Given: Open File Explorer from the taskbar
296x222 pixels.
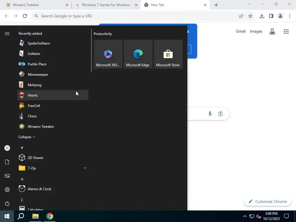Looking at the screenshot, I should click(35, 216).
